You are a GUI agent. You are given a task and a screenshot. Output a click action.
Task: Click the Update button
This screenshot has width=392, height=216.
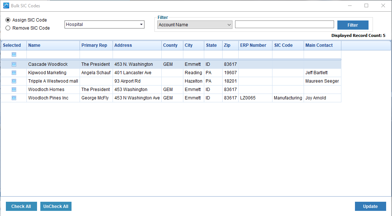click(x=370, y=206)
